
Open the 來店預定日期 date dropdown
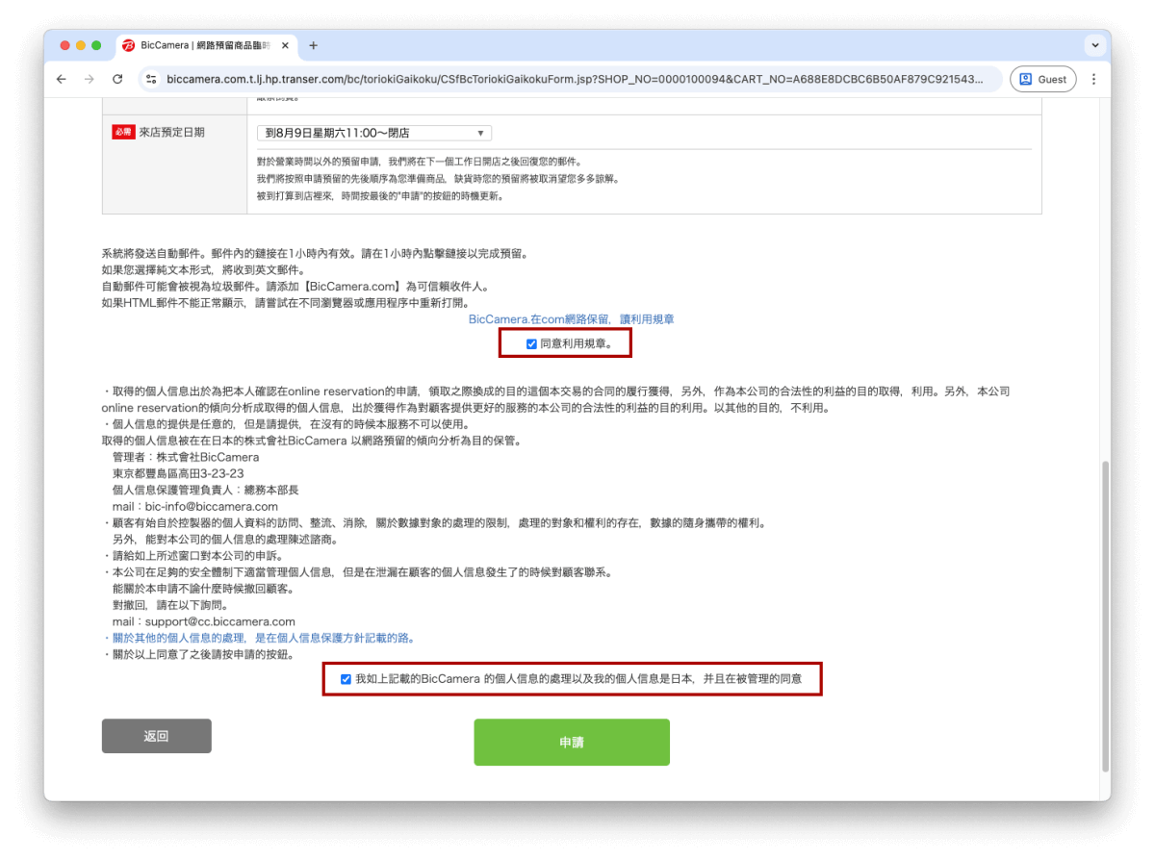pyautogui.click(x=374, y=133)
